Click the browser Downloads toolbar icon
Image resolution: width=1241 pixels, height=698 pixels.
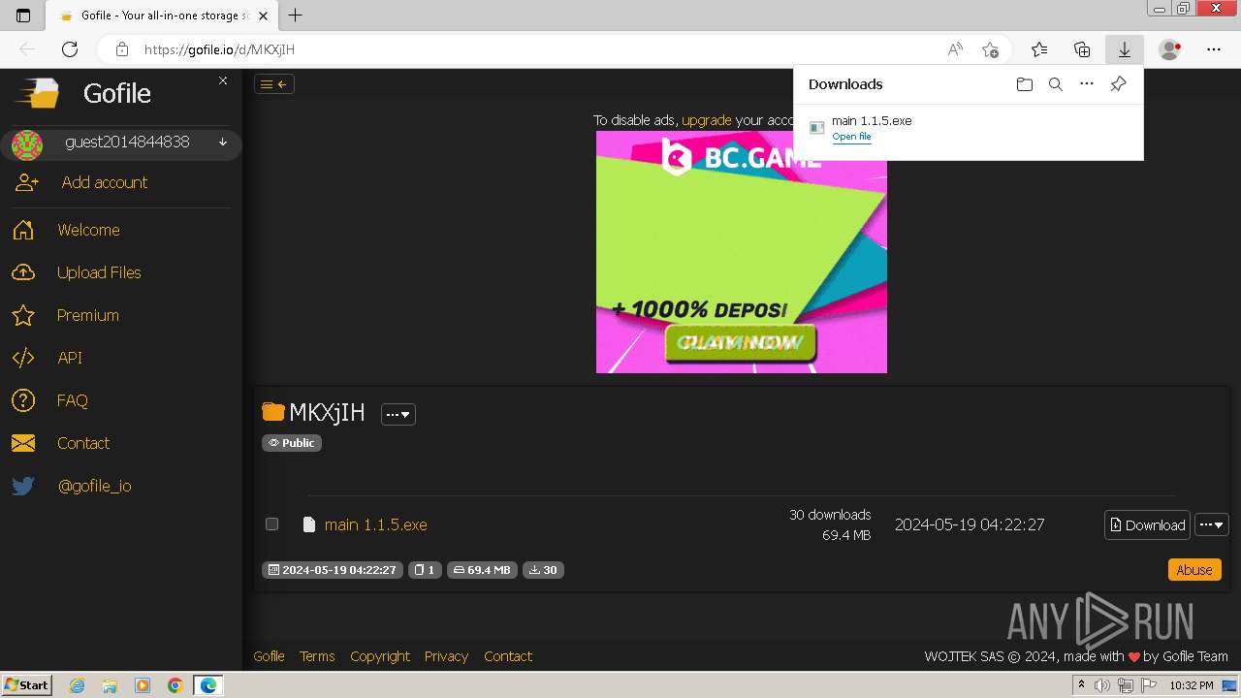1125,49
